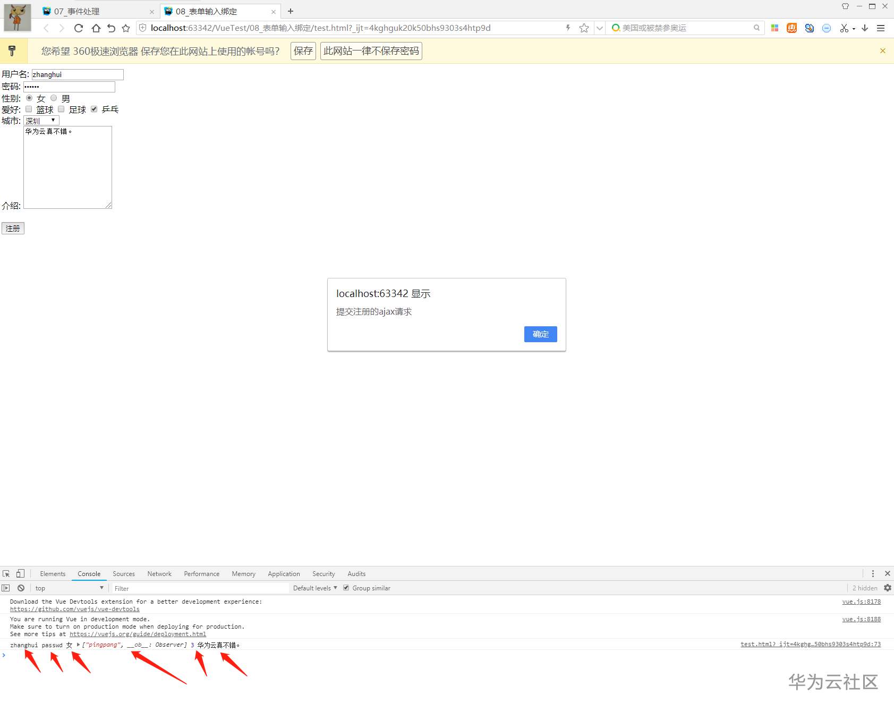
Task: Close the 07_事件处理 tab
Action: pyautogui.click(x=152, y=12)
